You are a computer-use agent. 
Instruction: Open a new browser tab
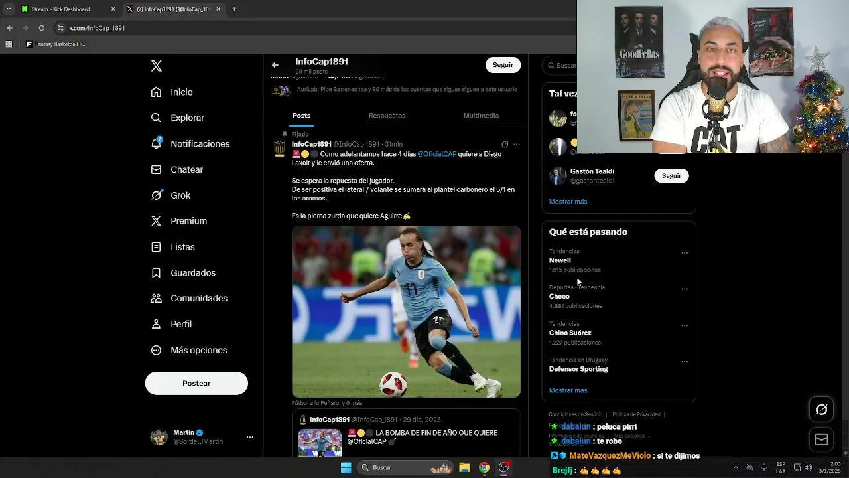tap(234, 9)
